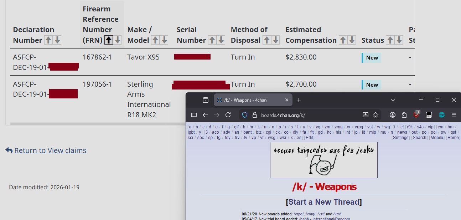Sort Serial Number column descending

click(221, 40)
